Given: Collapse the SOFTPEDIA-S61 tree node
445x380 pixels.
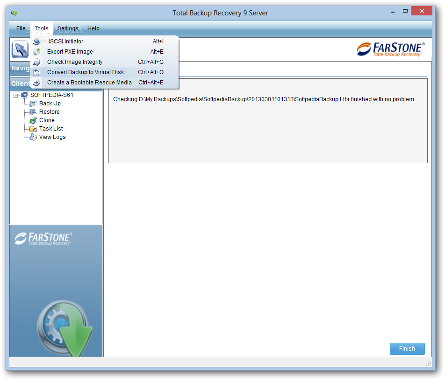Looking at the screenshot, I should click(15, 96).
